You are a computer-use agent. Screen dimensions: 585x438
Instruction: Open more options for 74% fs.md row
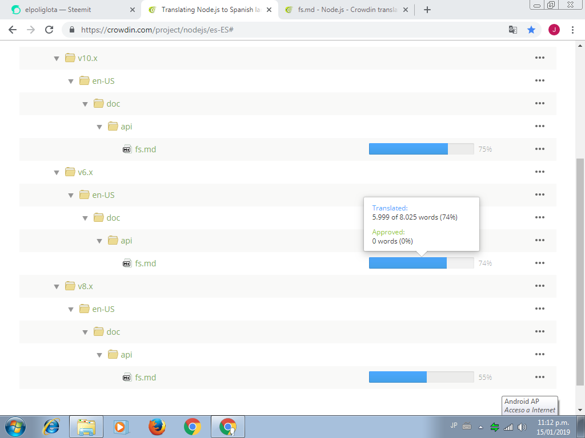point(539,263)
